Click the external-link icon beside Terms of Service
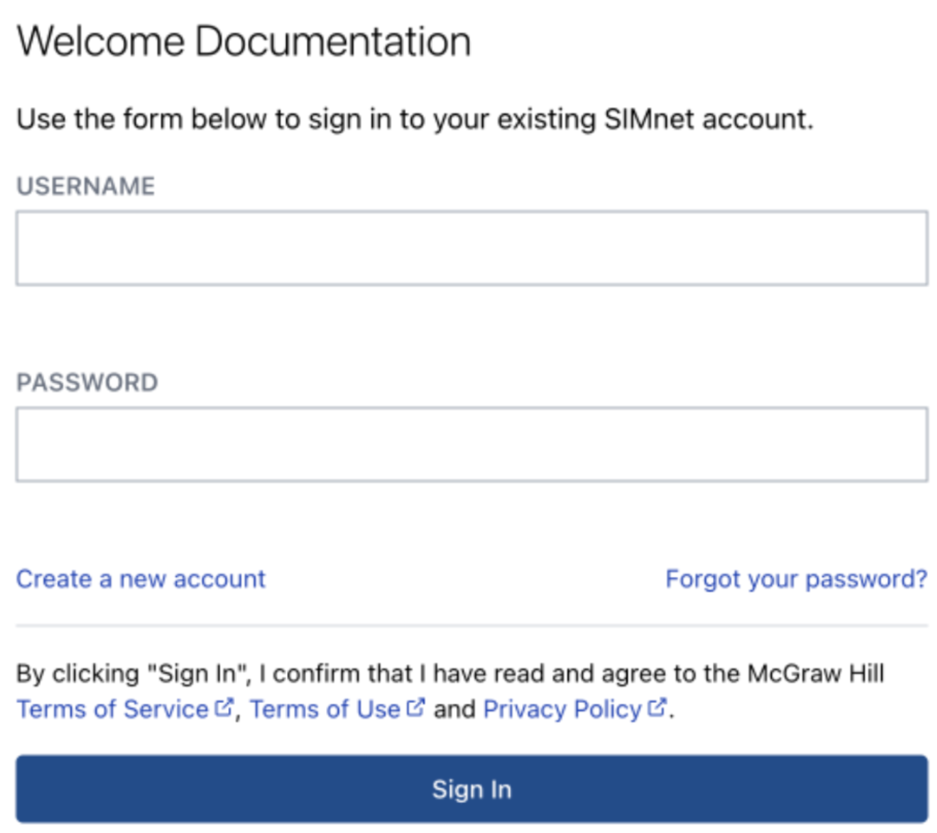The height and width of the screenshot is (833, 937). [x=224, y=708]
